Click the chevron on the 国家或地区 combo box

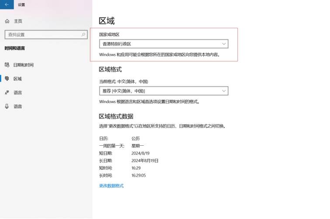pyautogui.click(x=224, y=44)
